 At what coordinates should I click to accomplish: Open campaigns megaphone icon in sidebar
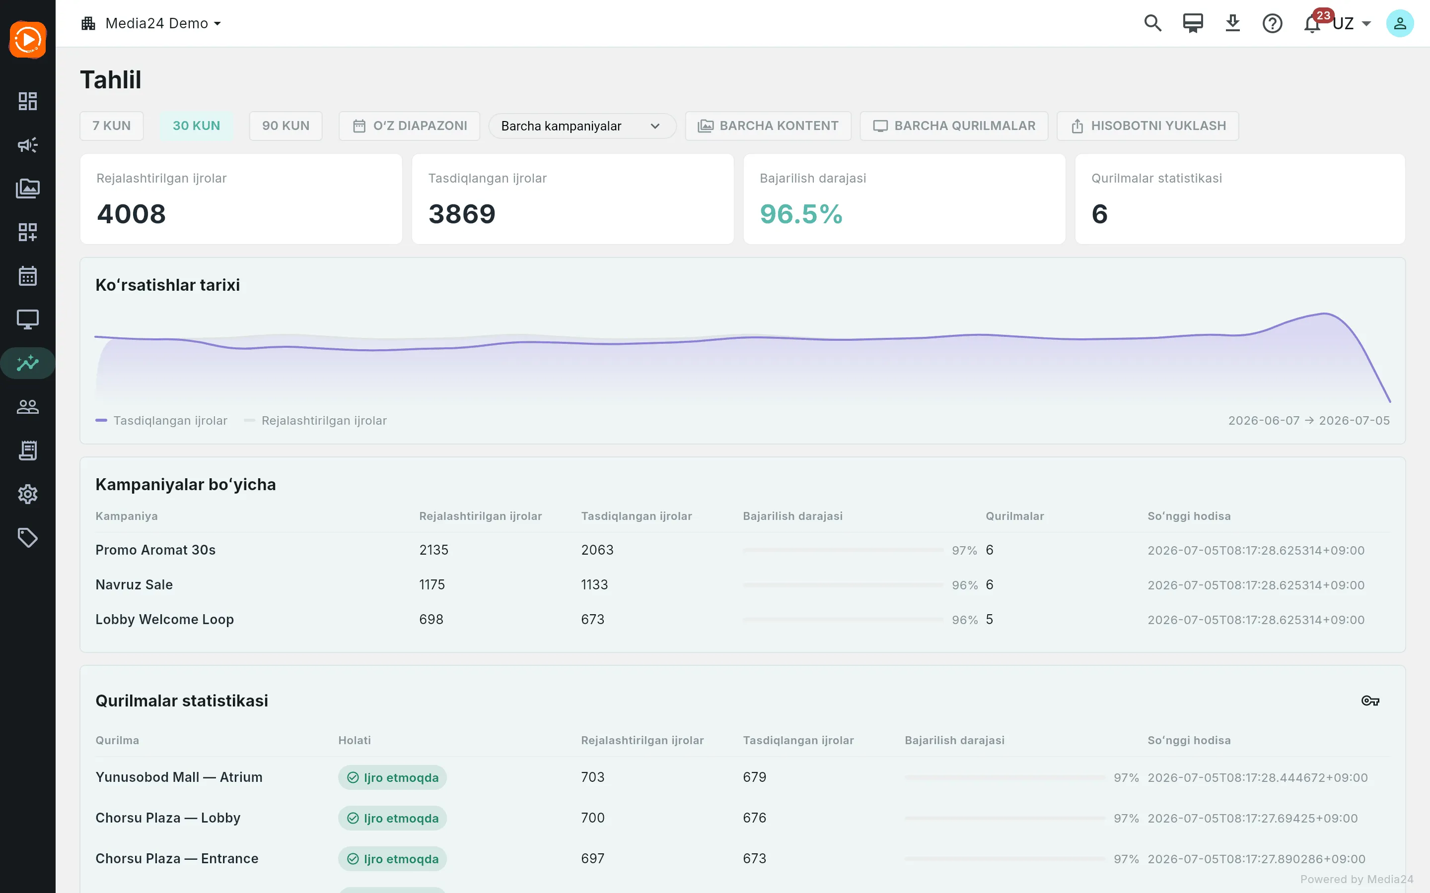coord(28,145)
